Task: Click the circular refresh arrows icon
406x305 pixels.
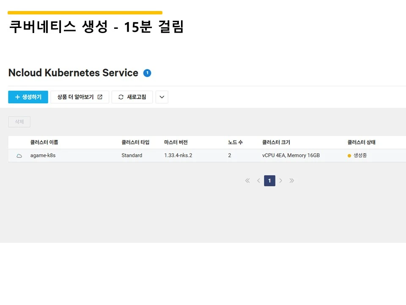Action: coord(121,97)
